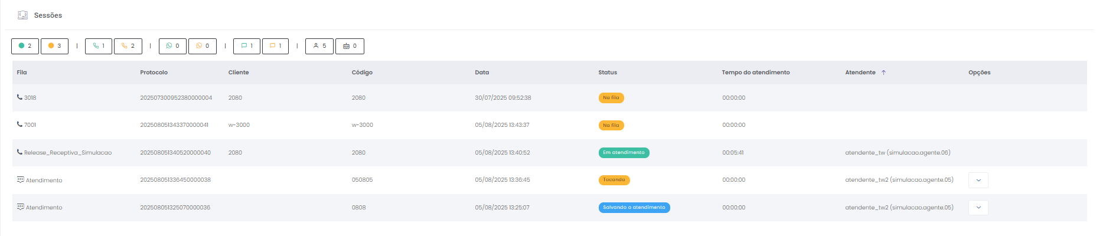Click the green chat sessions counter
Viewport: 1106px width, 236px height.
click(x=247, y=46)
